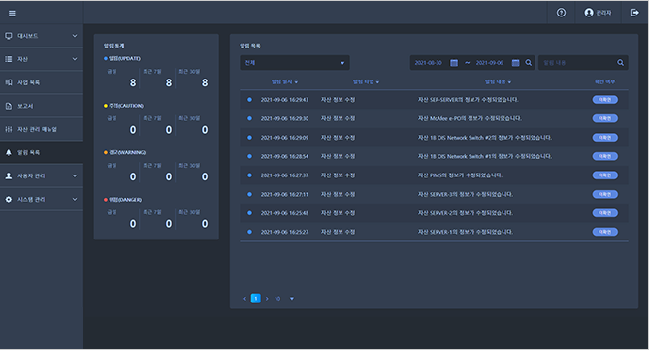Click blue dot of 16:25:27 alarm

click(x=249, y=232)
